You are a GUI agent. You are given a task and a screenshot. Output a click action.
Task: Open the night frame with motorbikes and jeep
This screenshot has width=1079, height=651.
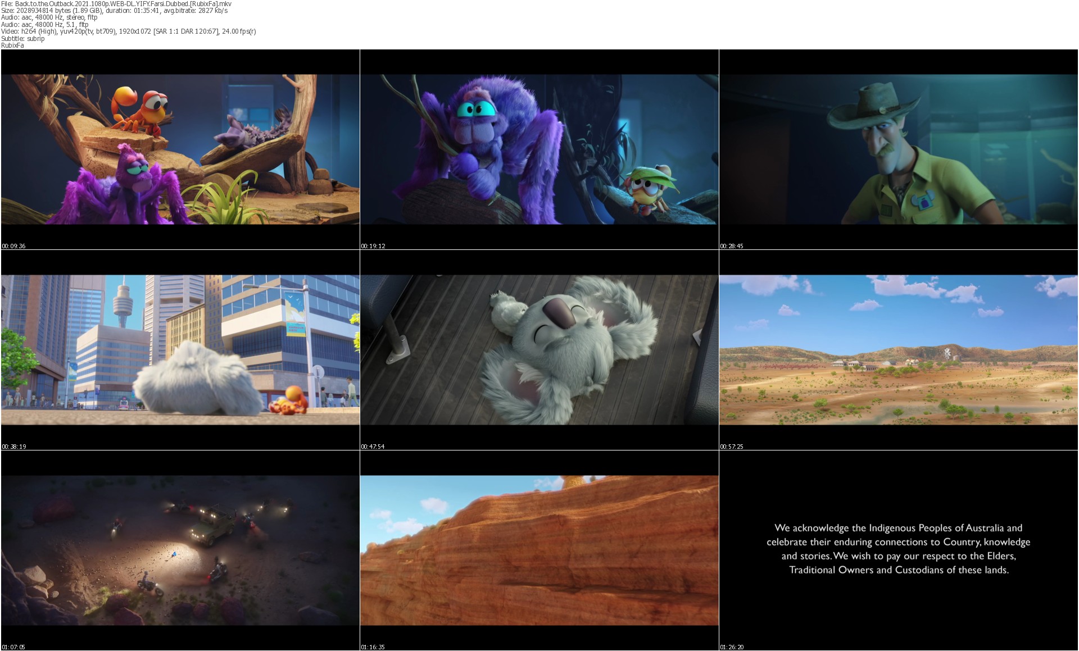(x=180, y=550)
